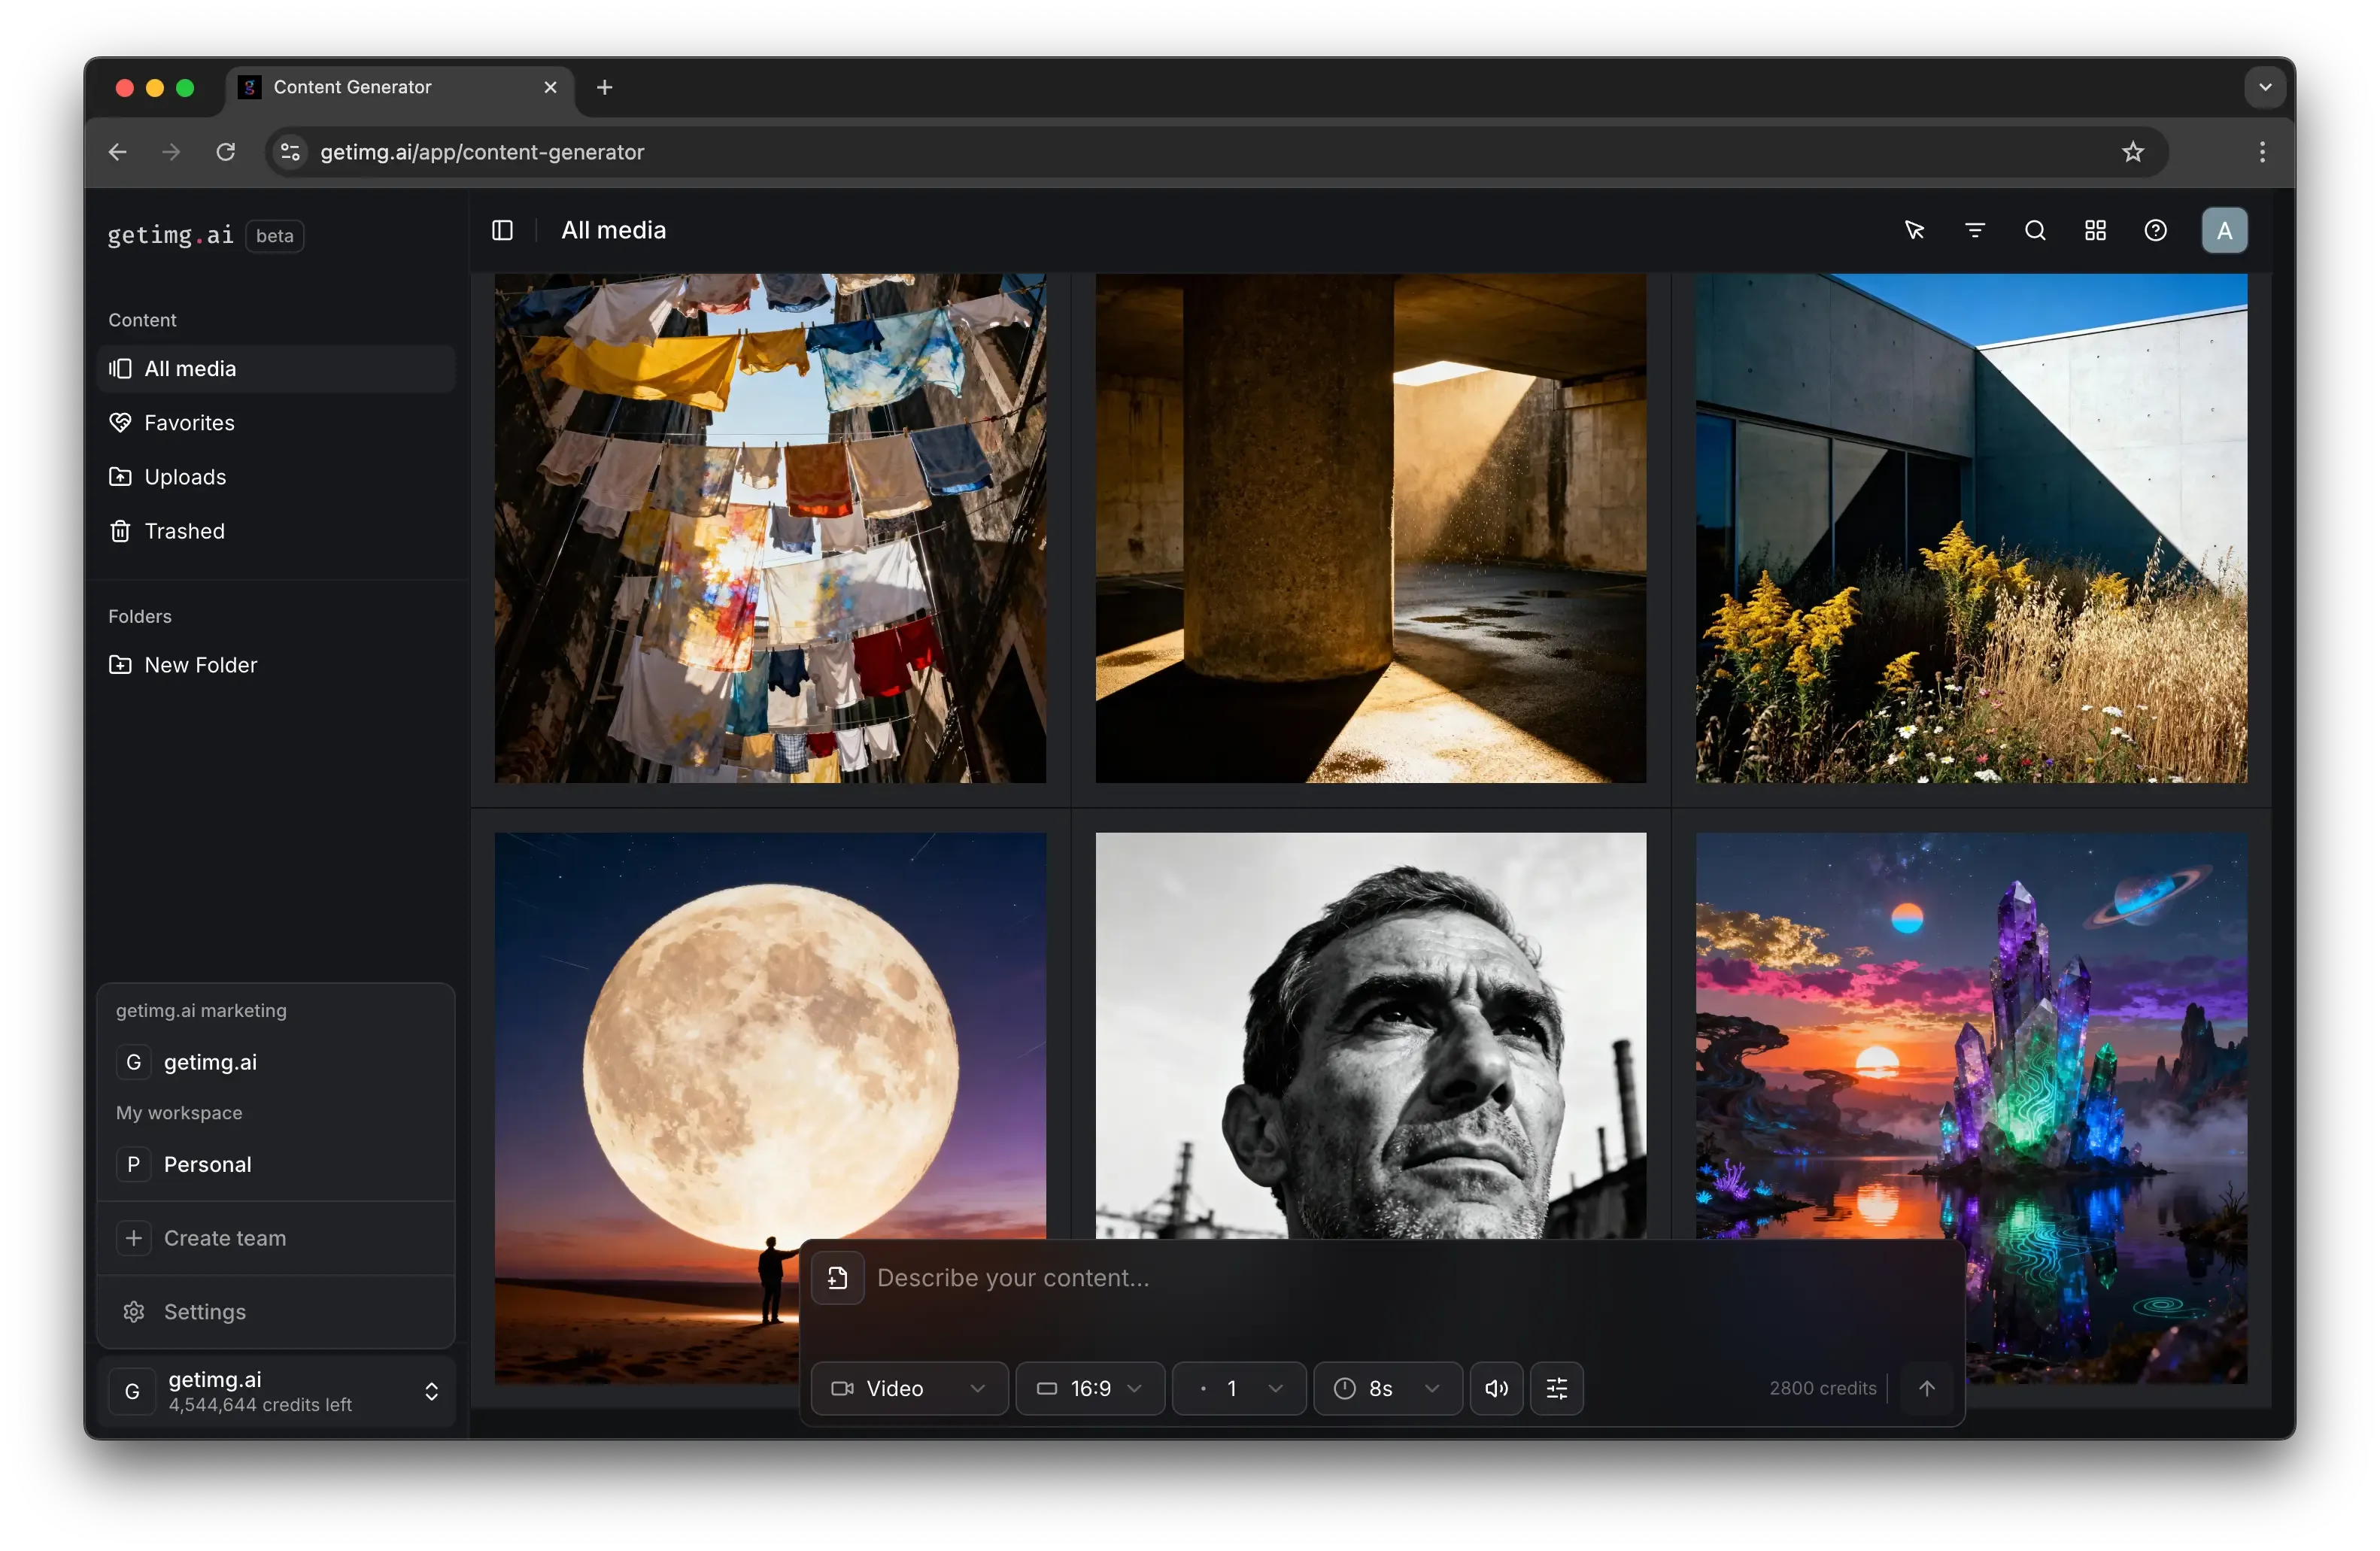2380x1551 pixels.
Task: Switch the grid layout view
Action: (x=2095, y=230)
